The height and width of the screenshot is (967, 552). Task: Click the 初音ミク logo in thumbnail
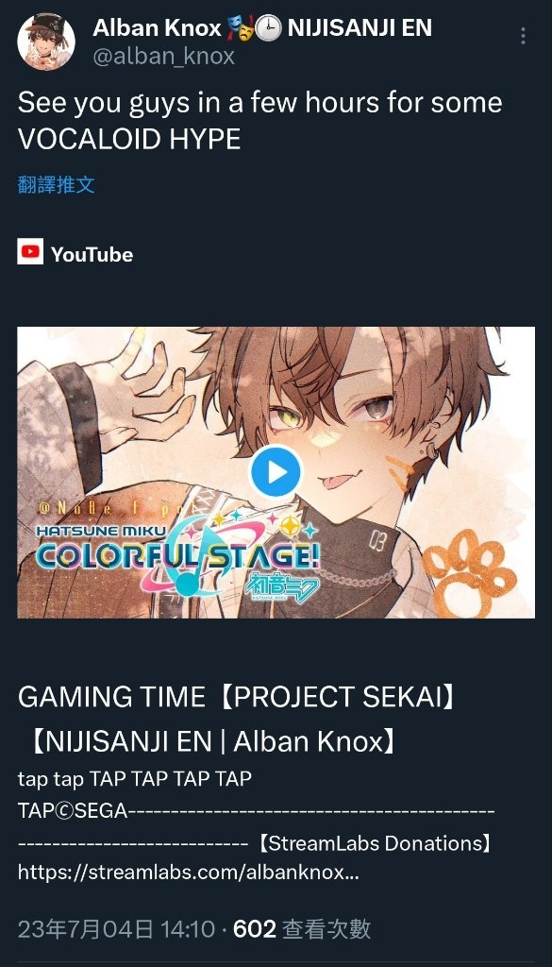pos(282,585)
